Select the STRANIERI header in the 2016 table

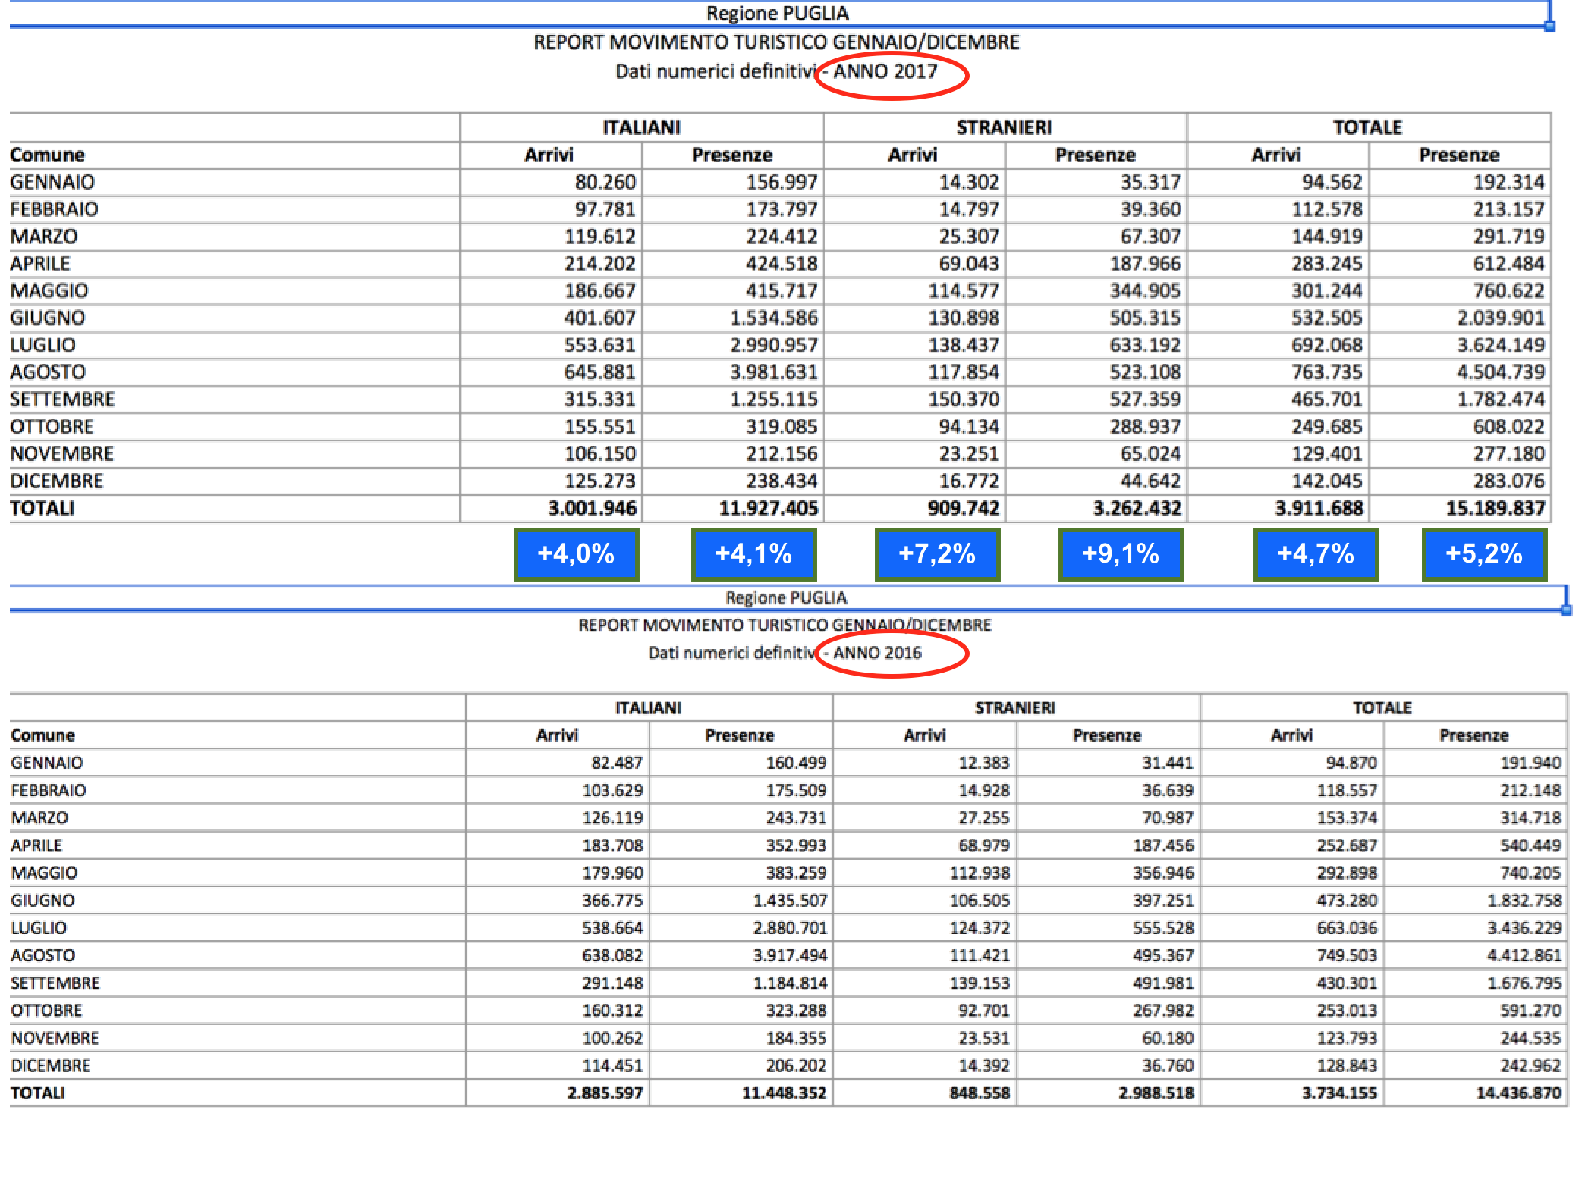1015,707
